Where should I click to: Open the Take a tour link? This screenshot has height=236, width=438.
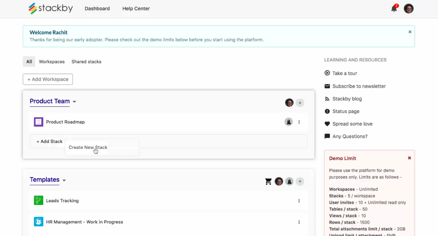point(345,73)
